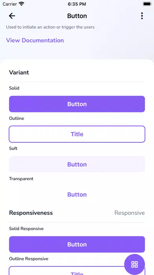This screenshot has height=275, width=154.
Task: Tap the Soft variant Button
Action: (77, 164)
